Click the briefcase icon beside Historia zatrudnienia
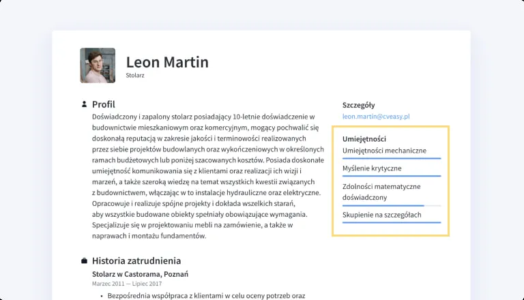The width and height of the screenshot is (524, 300). click(x=84, y=260)
